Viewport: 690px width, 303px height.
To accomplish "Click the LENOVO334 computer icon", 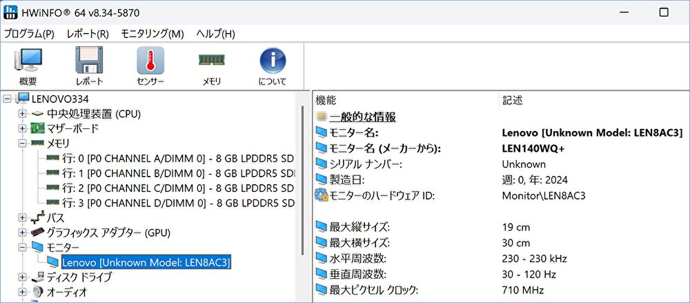I will [x=23, y=99].
